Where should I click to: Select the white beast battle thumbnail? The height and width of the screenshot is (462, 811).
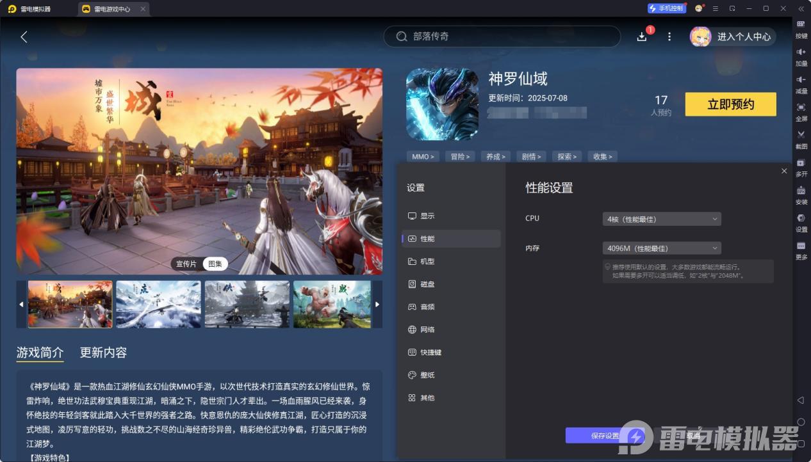[332, 304]
